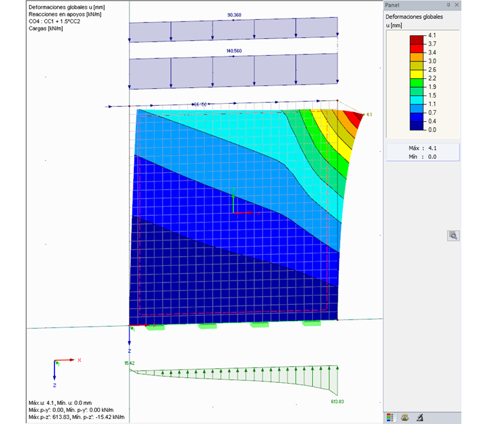Click the 'Deformaciones globales' panel heading
The width and height of the screenshot is (487, 424).
(414, 17)
